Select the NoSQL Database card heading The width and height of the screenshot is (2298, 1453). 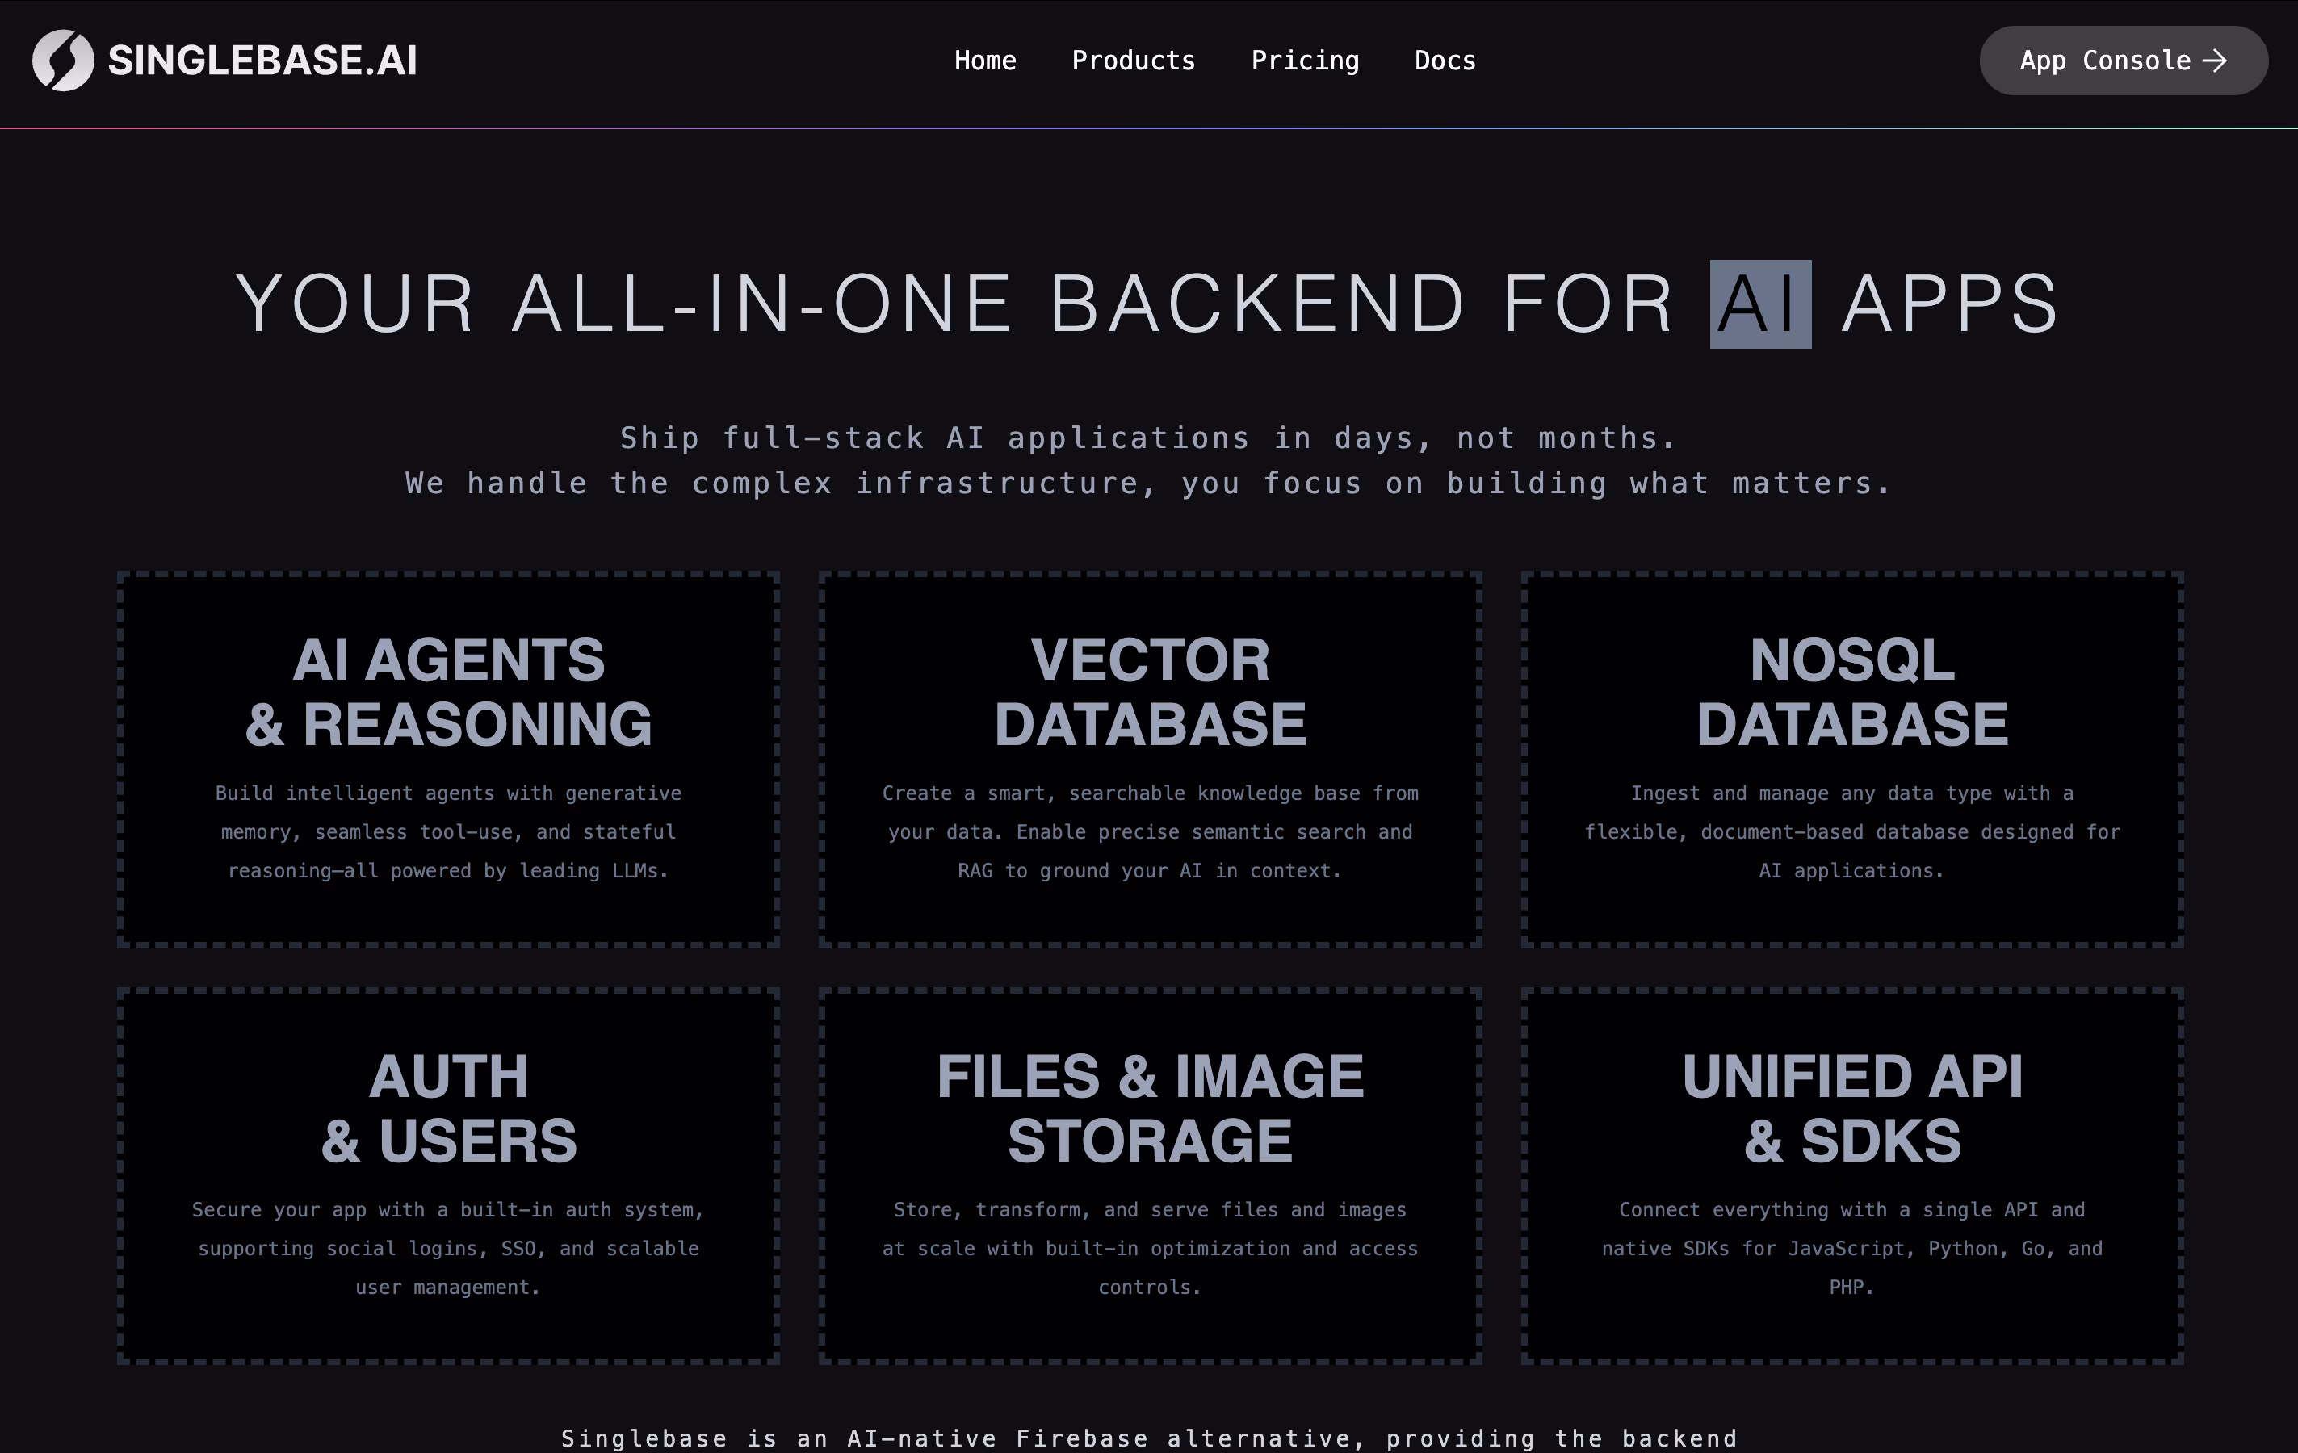tap(1851, 692)
